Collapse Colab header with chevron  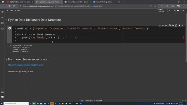coord(183,10)
